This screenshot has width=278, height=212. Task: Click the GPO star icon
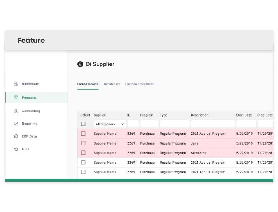[x=16, y=149]
